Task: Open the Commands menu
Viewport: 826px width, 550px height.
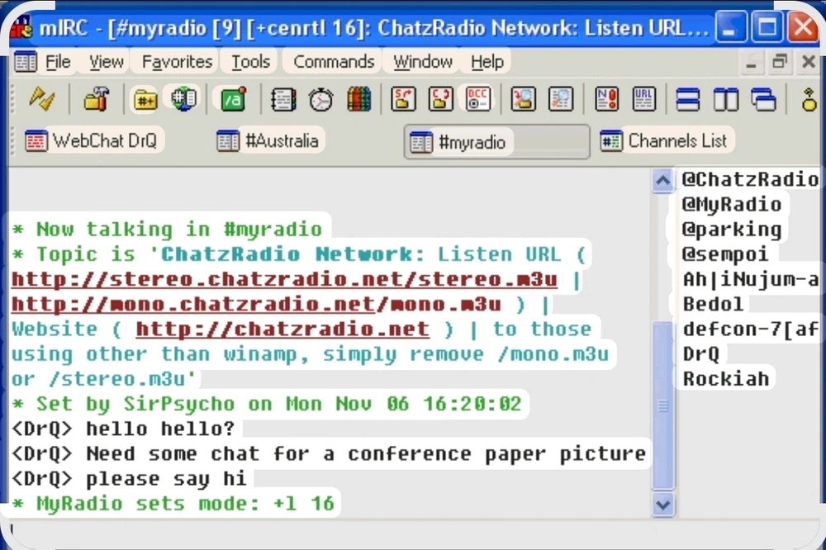Action: (334, 62)
